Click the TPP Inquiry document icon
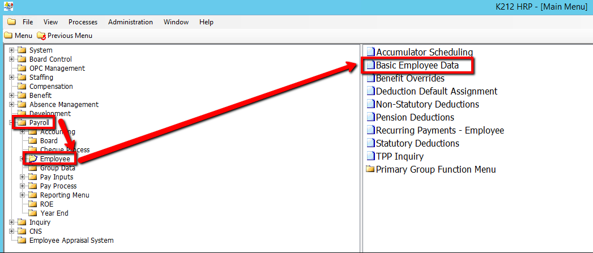 point(370,156)
